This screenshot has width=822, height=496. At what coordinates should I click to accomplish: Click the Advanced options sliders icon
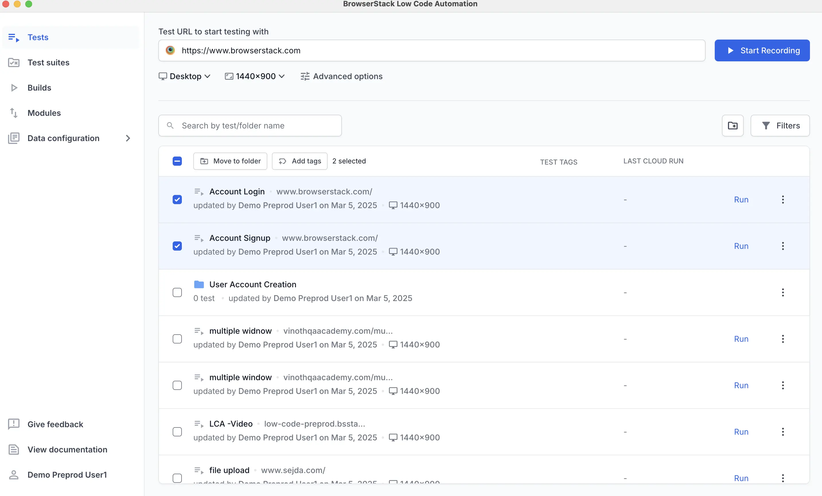tap(305, 76)
